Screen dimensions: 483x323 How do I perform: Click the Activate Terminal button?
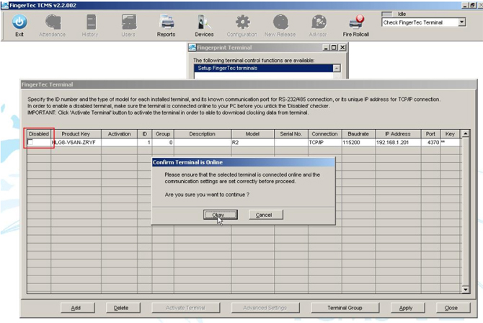(x=186, y=308)
